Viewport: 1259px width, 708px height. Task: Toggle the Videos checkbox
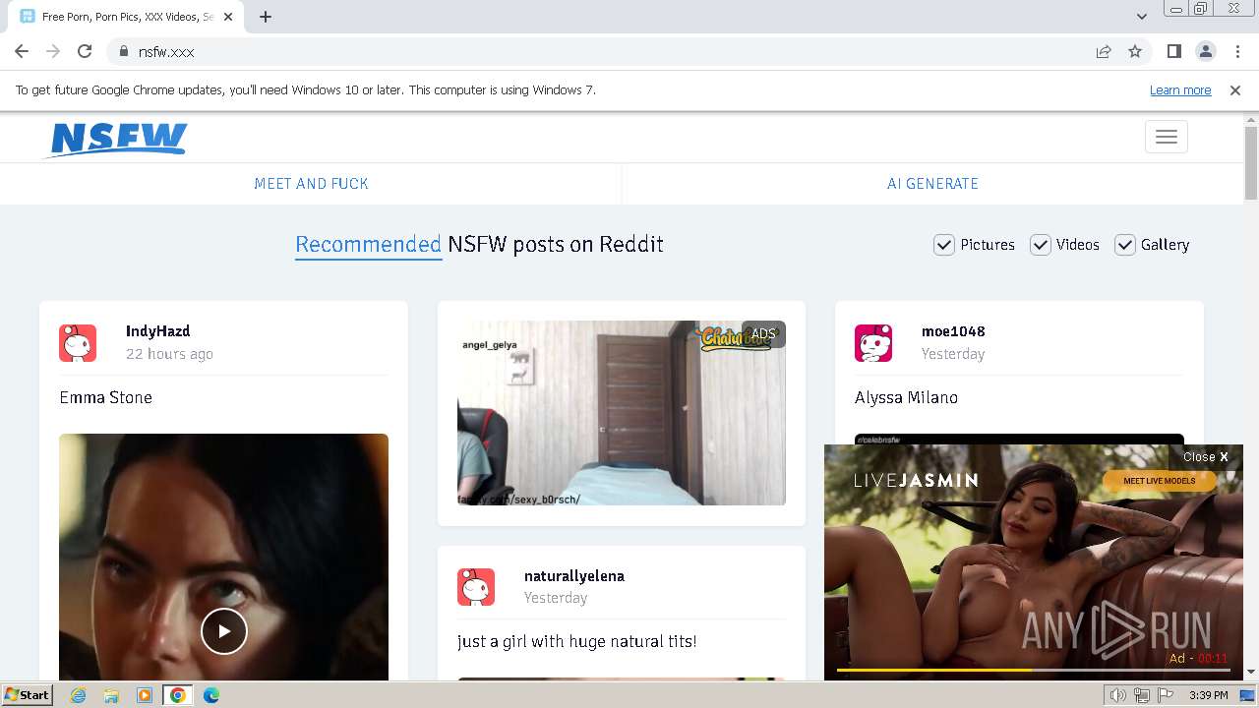pos(1040,245)
